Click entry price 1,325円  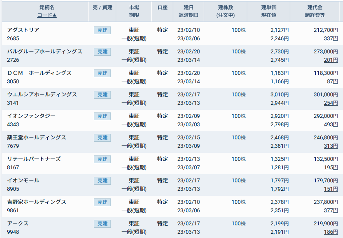click(279, 159)
